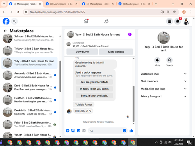Open Tiffany conversation in list
The image size is (195, 146).
30,51
